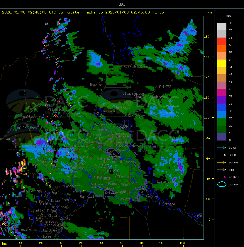Image resolution: width=244 pixels, height=247 pixels.
Task: Click the 'Capdevila' place label
Action: [79, 114]
